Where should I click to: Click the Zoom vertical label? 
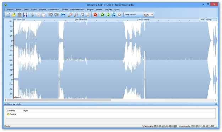(130, 15)
